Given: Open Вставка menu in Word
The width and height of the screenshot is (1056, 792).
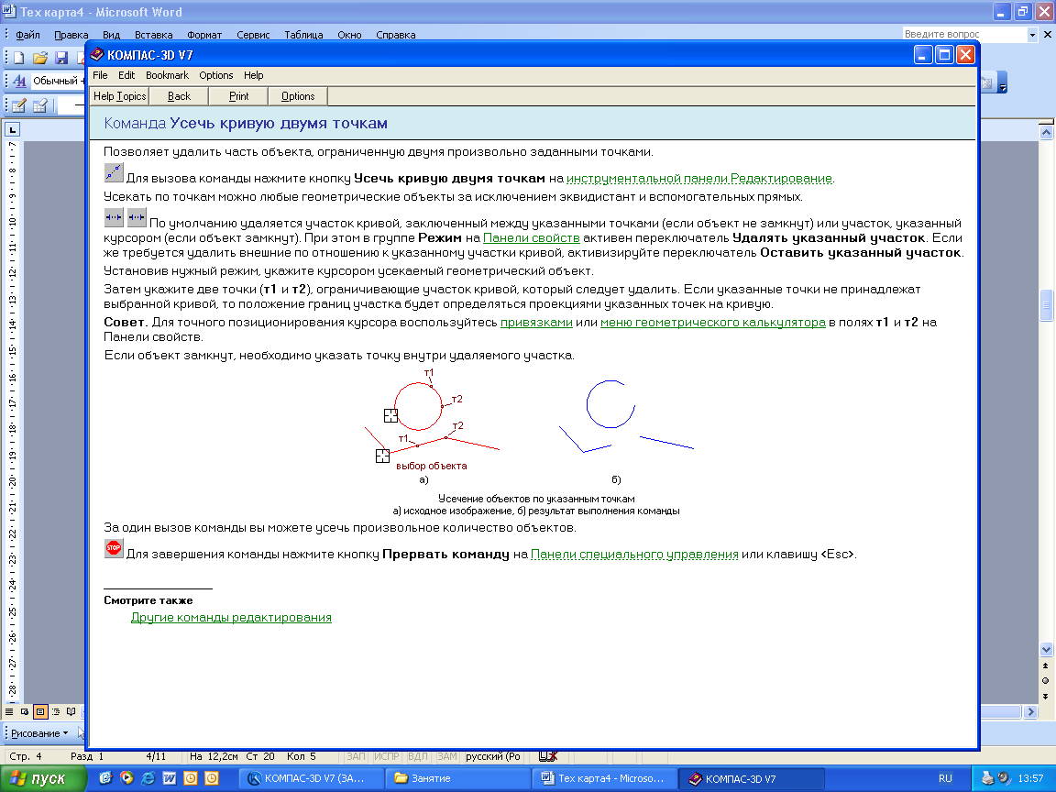Looking at the screenshot, I should point(154,35).
